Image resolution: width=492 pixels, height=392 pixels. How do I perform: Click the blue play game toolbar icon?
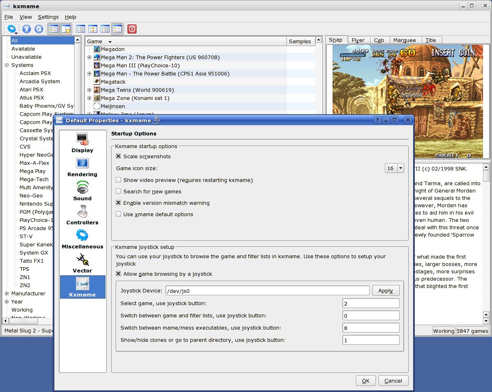27,29
